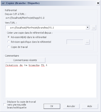Viewport: 101px width, 112px height.
Task: Click the dialog title bar text
Action: [23, 3]
